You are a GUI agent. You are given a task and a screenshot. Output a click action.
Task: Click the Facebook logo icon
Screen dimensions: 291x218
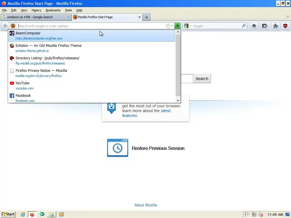[x=12, y=96]
